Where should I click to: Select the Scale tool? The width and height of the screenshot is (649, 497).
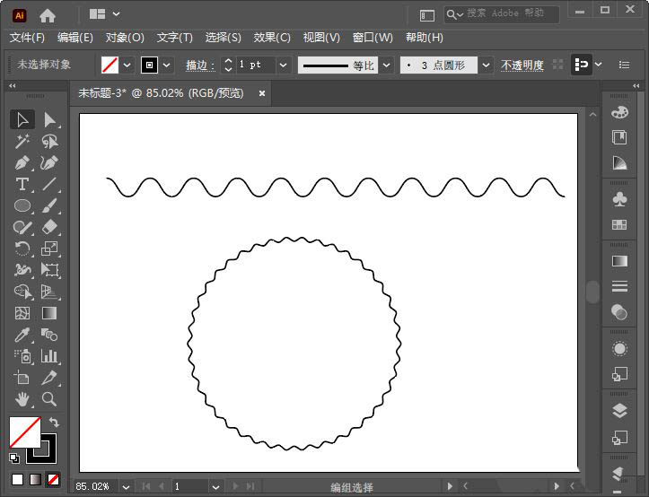[49, 248]
